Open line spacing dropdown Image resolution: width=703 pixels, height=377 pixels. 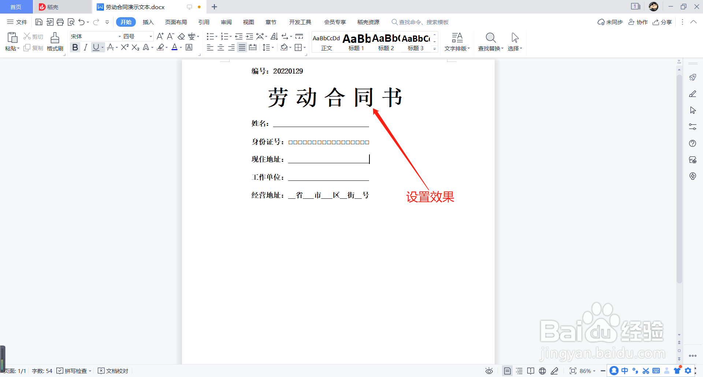coord(268,47)
